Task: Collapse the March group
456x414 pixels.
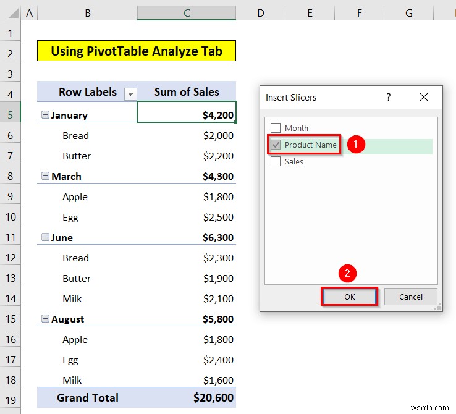Action: pyautogui.click(x=45, y=176)
